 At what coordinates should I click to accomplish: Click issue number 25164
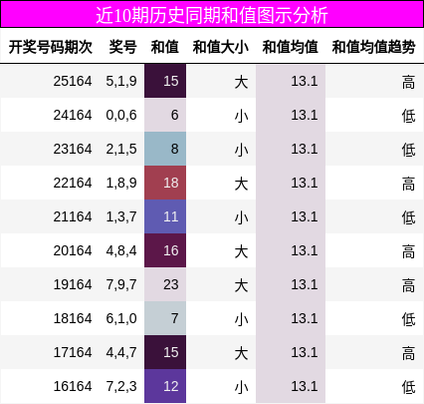[73, 81]
